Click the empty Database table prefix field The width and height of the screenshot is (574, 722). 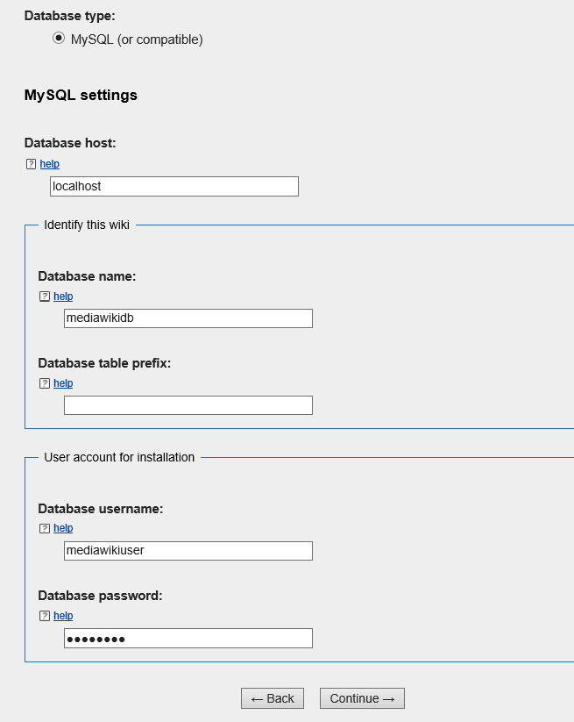click(x=188, y=405)
